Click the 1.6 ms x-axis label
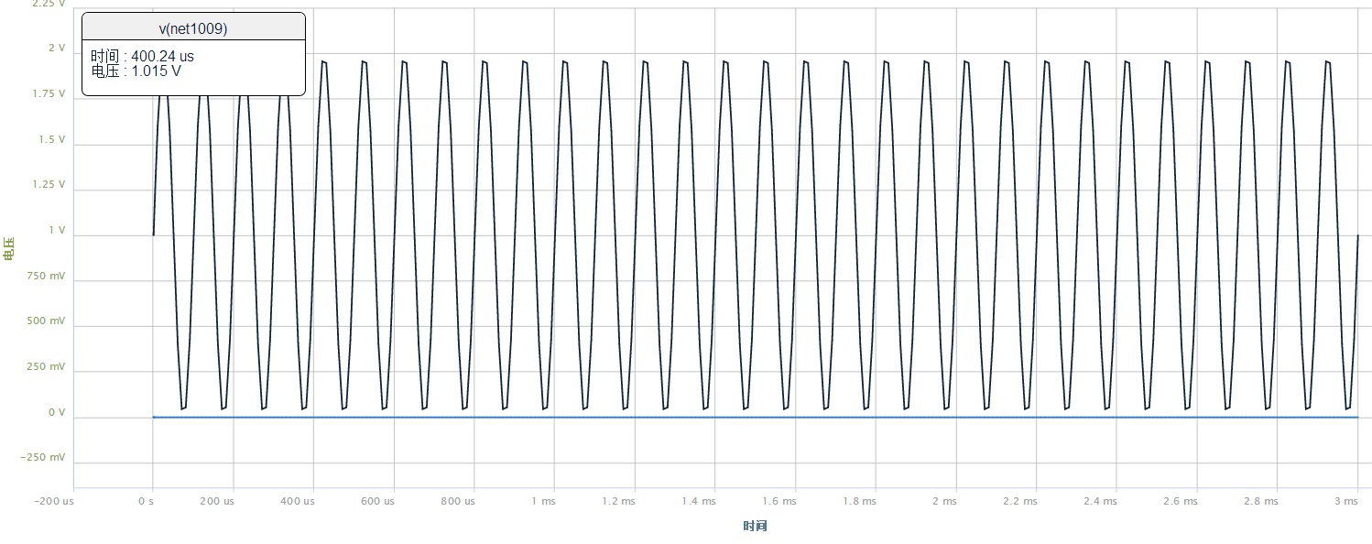Screen dimensions: 1372x544 pyautogui.click(x=779, y=502)
